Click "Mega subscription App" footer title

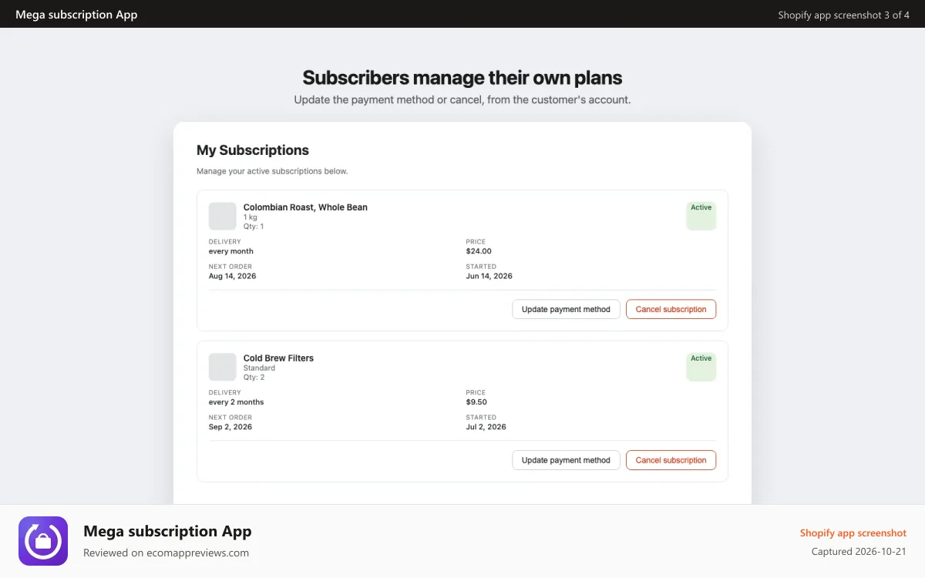pos(167,531)
